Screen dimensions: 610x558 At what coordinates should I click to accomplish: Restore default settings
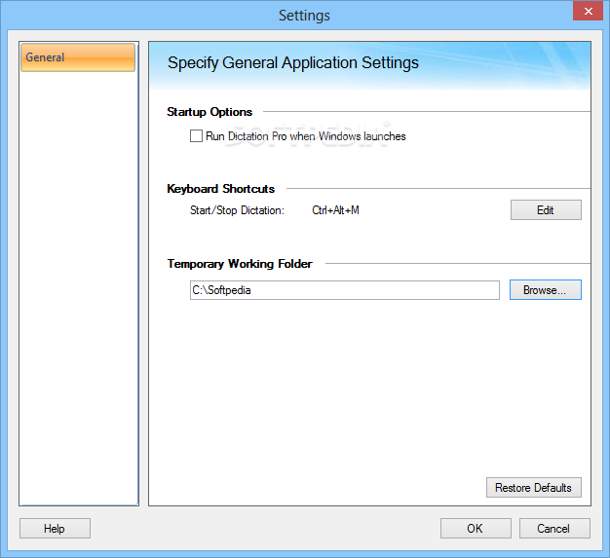[x=534, y=488]
